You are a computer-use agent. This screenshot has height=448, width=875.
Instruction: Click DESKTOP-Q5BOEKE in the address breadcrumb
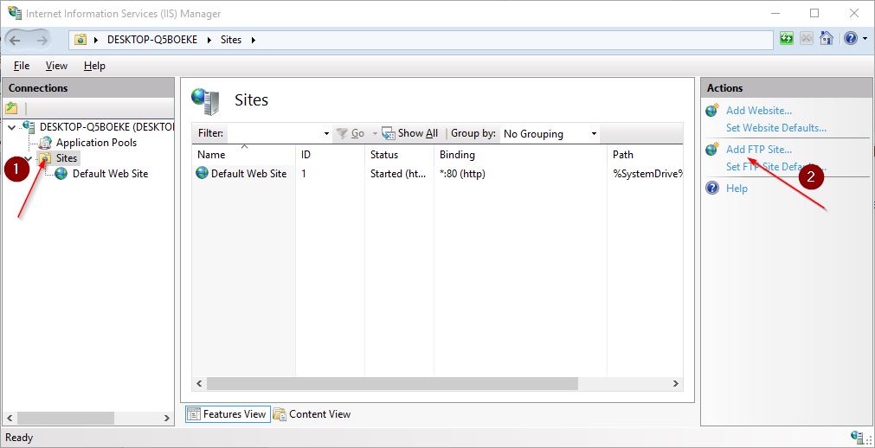click(x=152, y=40)
